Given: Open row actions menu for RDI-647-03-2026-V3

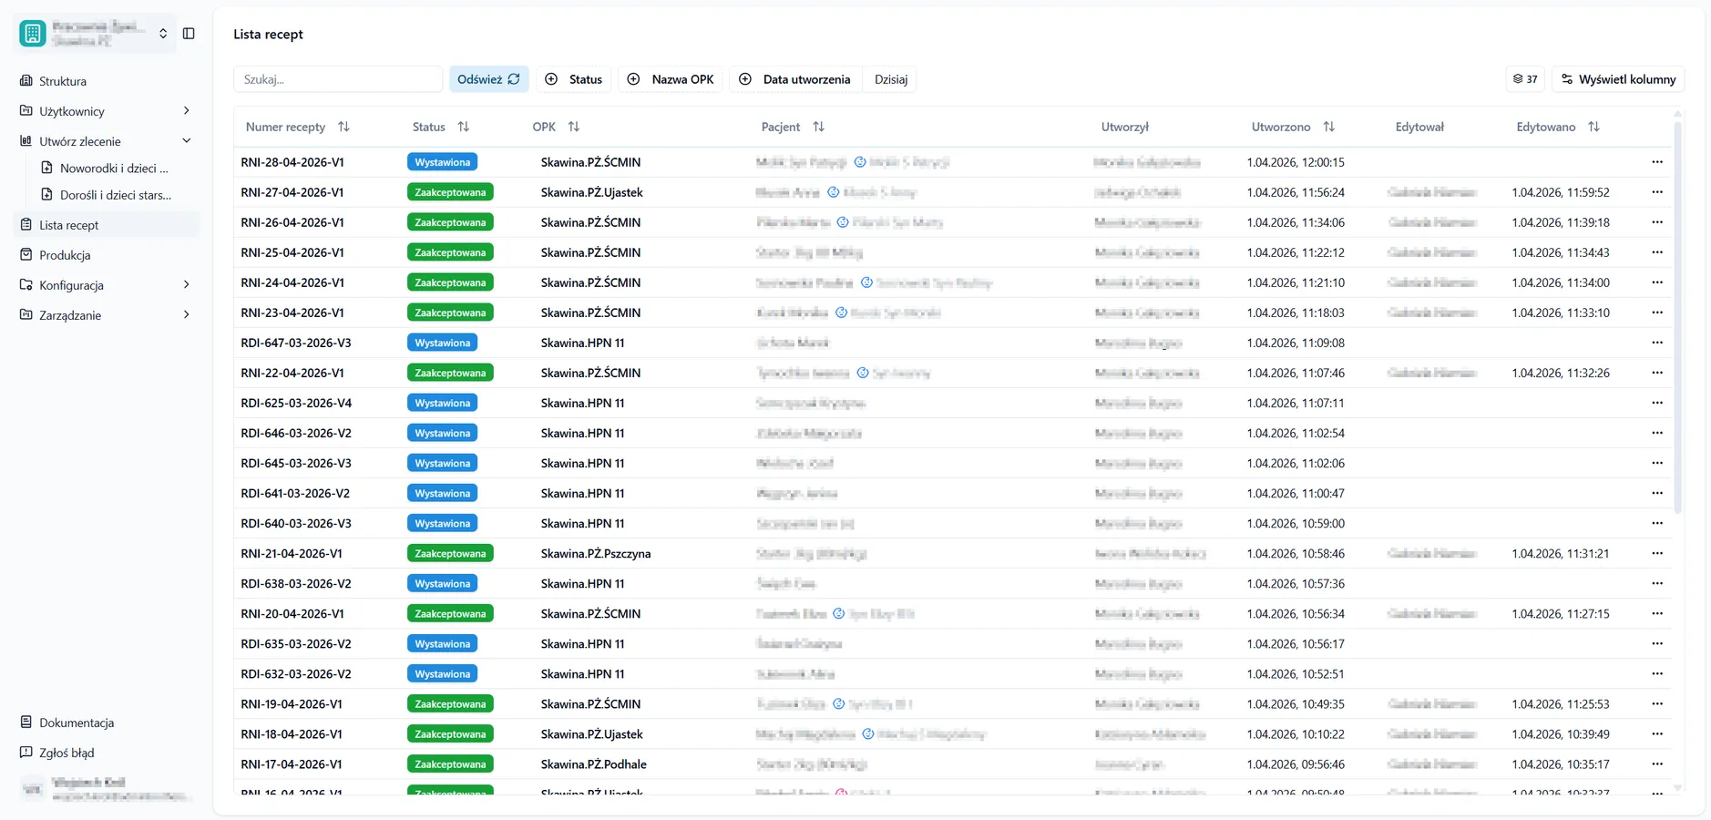Looking at the screenshot, I should point(1656,343).
